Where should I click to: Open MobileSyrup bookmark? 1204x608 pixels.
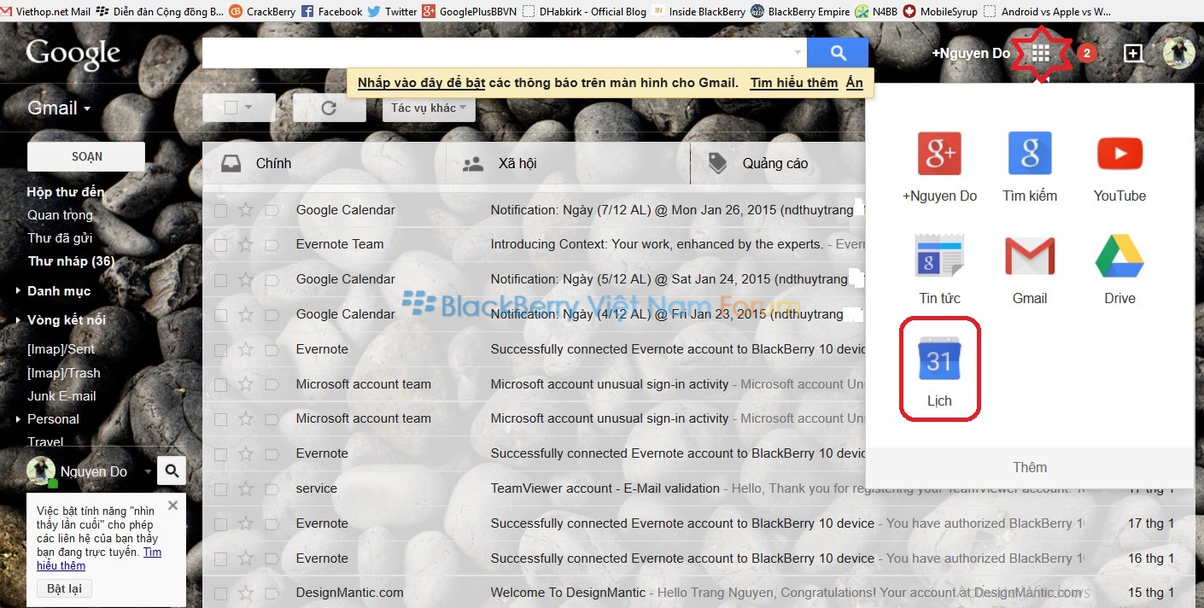click(x=940, y=11)
